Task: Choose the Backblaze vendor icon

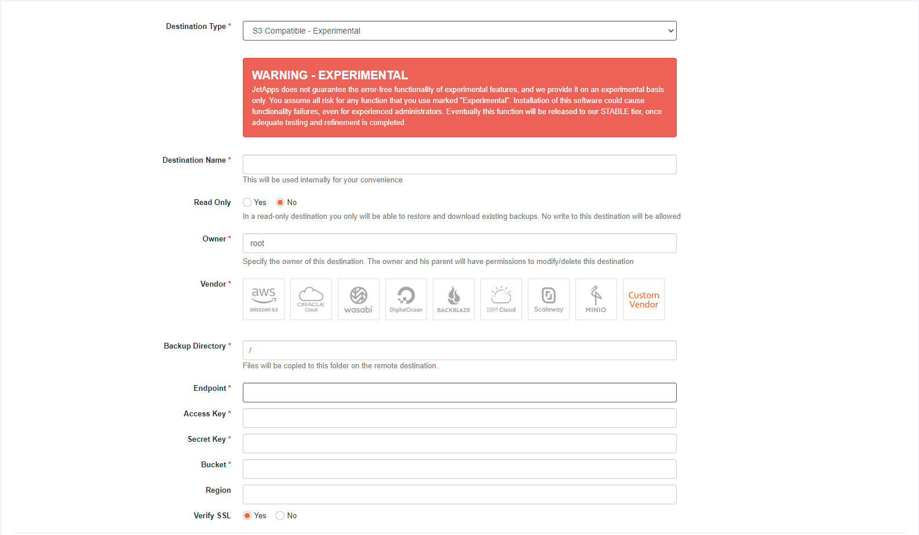Action: [454, 299]
